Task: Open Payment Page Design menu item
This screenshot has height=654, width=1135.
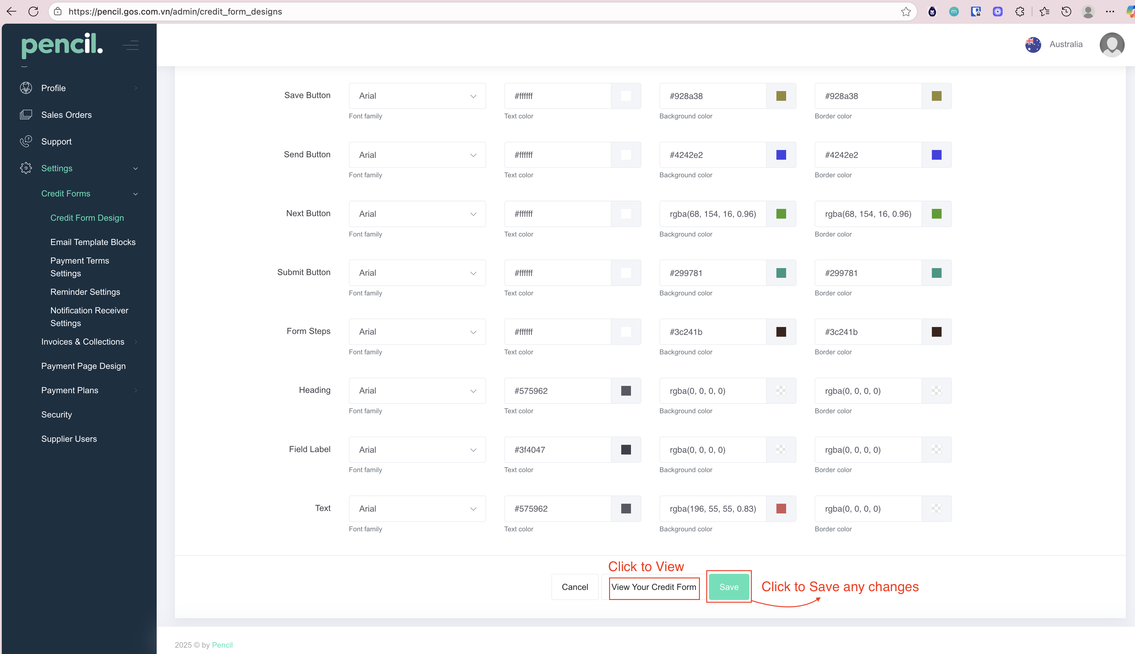Action: [x=84, y=366]
